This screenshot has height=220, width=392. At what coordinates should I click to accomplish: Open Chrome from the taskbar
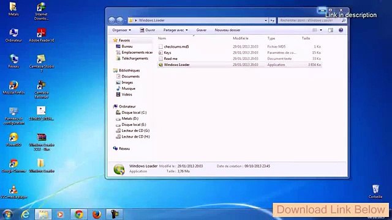click(79, 215)
